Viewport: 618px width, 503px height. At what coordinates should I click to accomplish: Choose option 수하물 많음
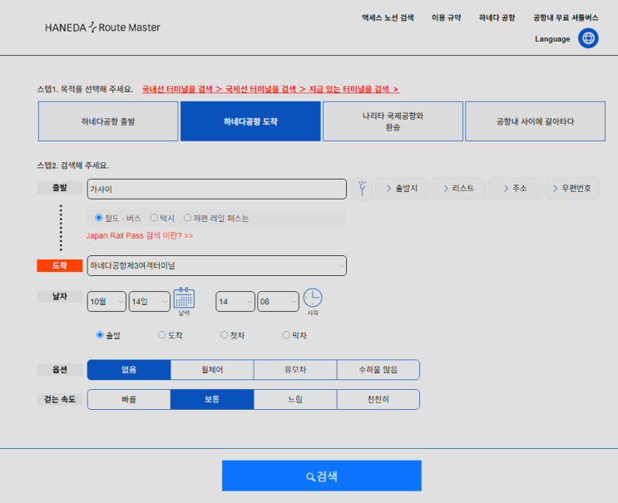pyautogui.click(x=378, y=370)
